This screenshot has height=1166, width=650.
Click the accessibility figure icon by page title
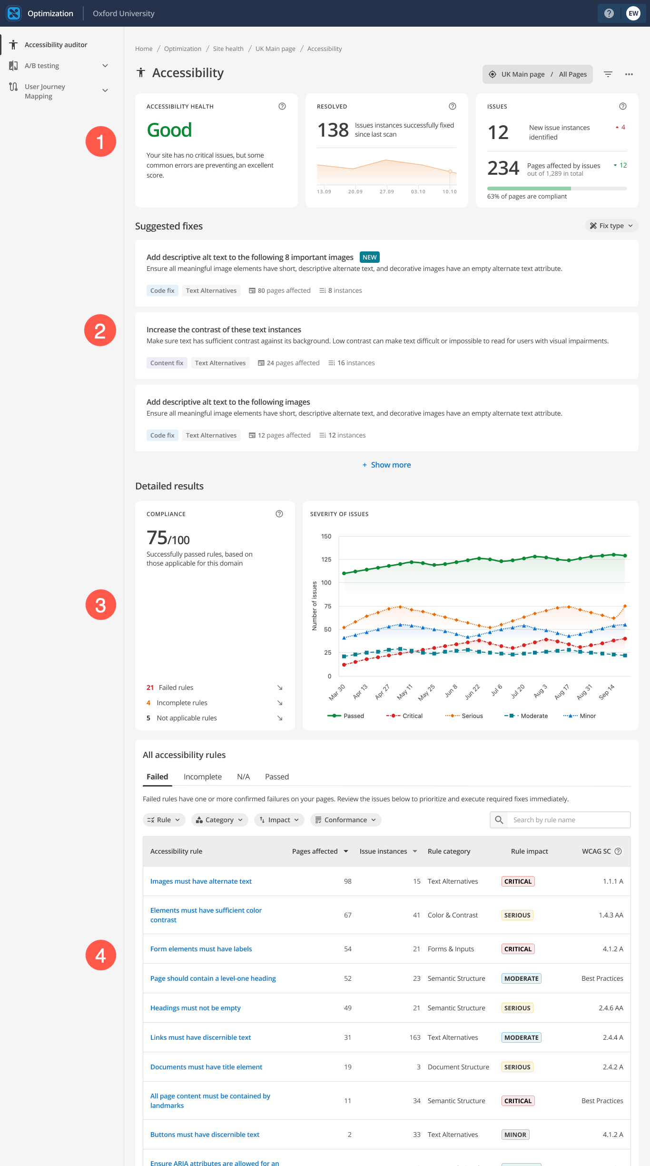coord(141,72)
